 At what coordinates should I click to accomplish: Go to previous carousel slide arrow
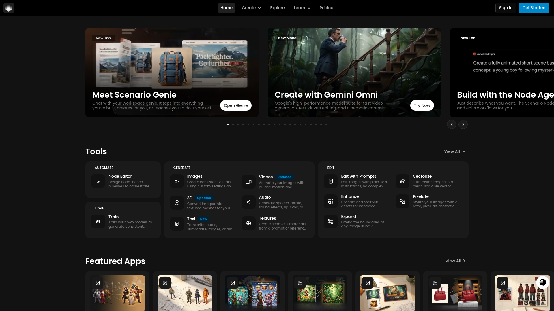[x=452, y=124]
